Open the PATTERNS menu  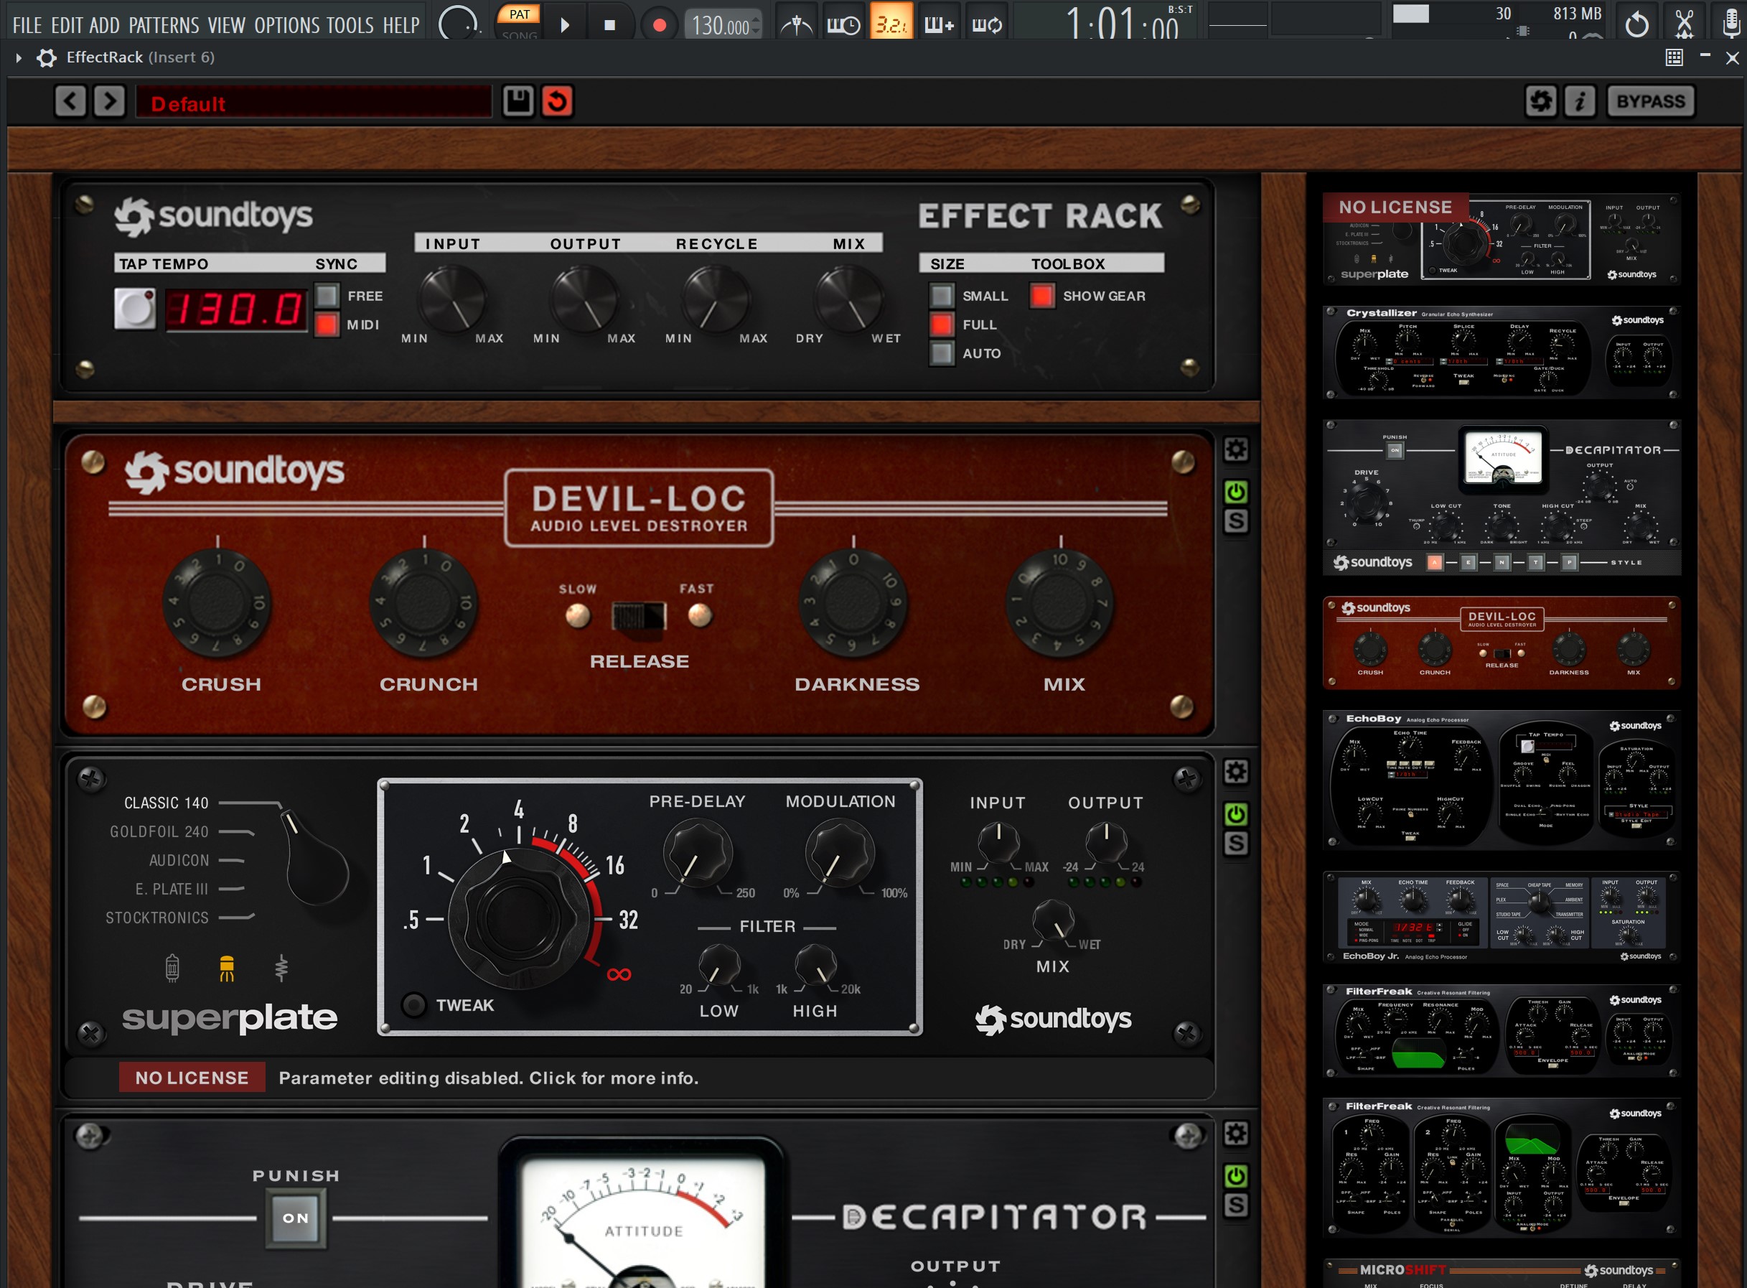pyautogui.click(x=164, y=26)
